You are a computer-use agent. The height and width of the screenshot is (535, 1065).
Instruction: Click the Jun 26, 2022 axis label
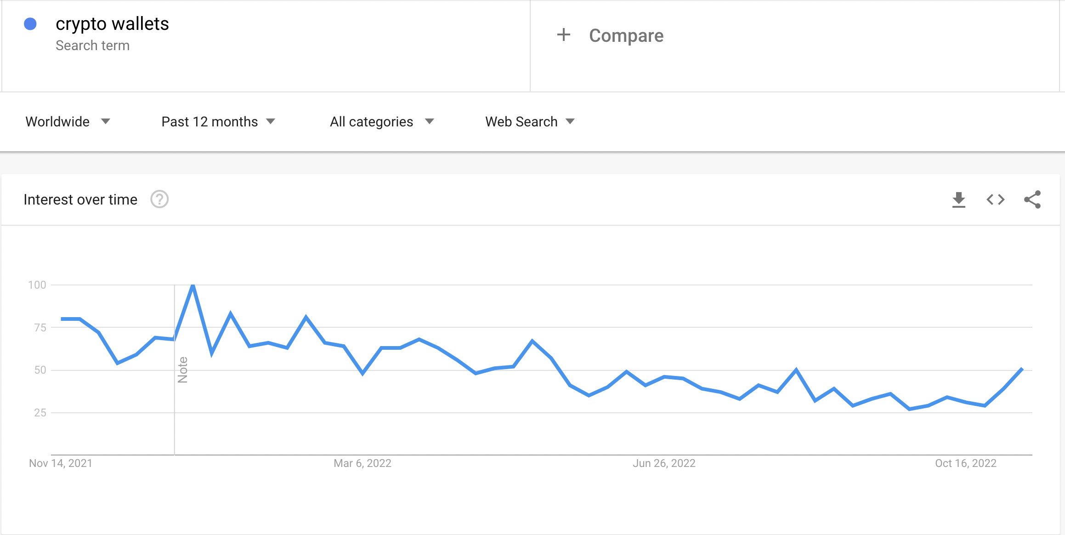point(664,463)
